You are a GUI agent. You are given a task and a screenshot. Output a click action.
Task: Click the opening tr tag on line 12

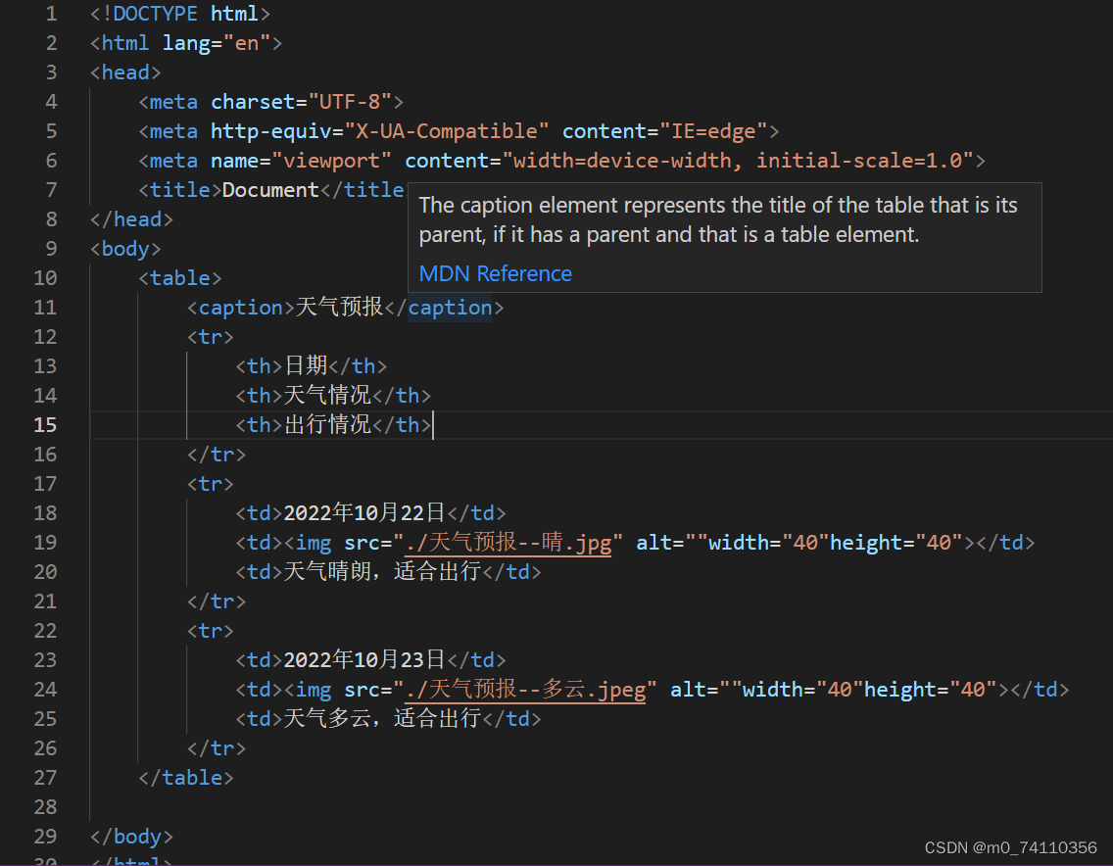click(x=210, y=336)
